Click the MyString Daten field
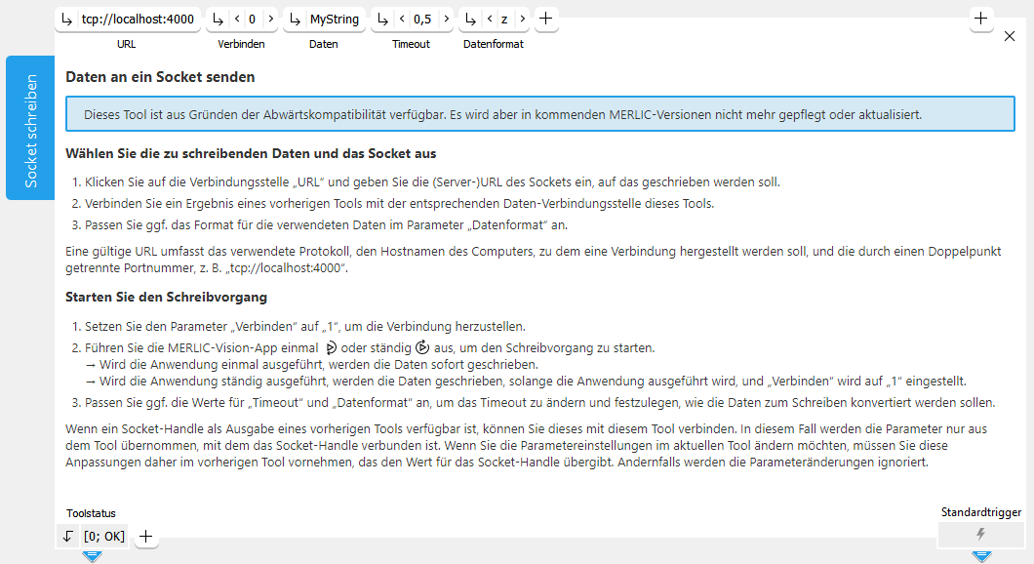This screenshot has height=564, width=1034. [334, 20]
